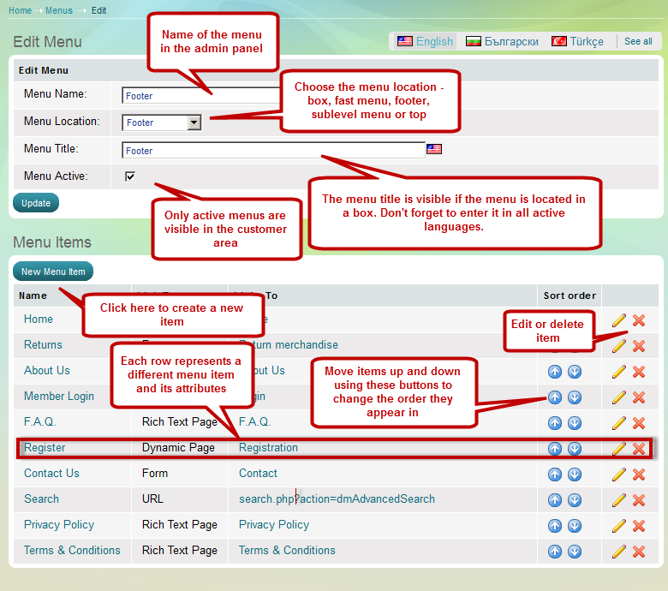Delete the About Us menu item
Viewport: 668px width, 591px height.
pos(639,372)
